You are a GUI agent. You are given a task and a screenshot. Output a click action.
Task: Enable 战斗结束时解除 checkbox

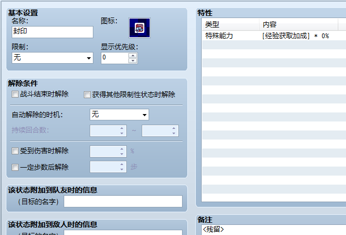(x=15, y=94)
